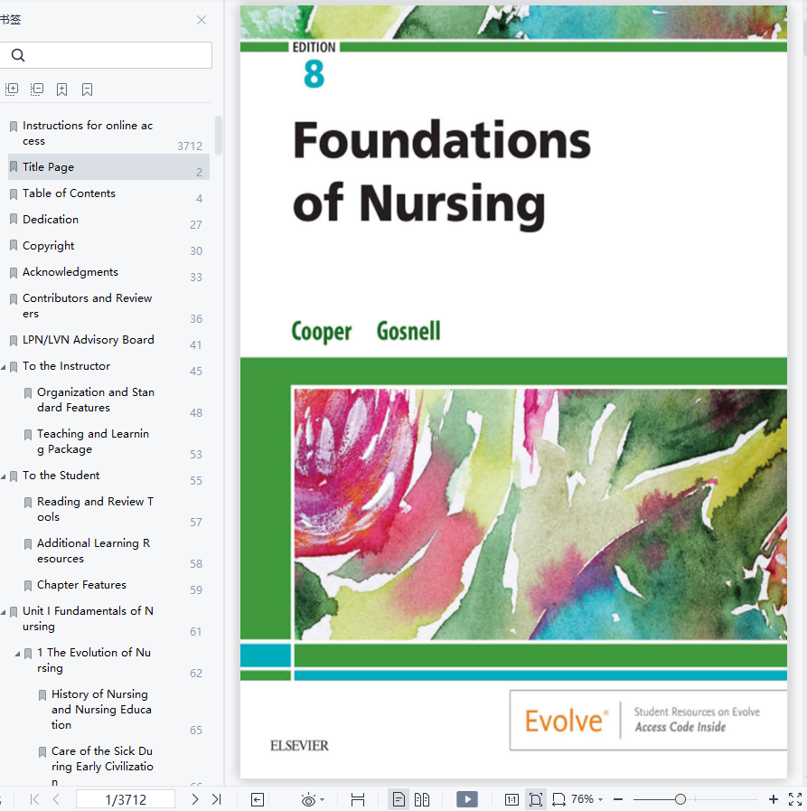Click the page number box showing 1/3712
807x811 pixels.
pos(126,799)
